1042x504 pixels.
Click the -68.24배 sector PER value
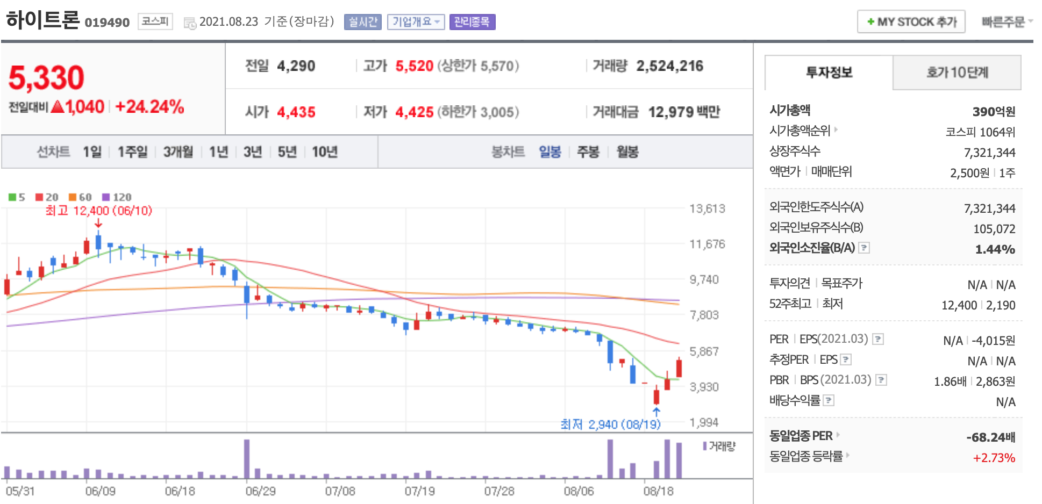click(990, 437)
